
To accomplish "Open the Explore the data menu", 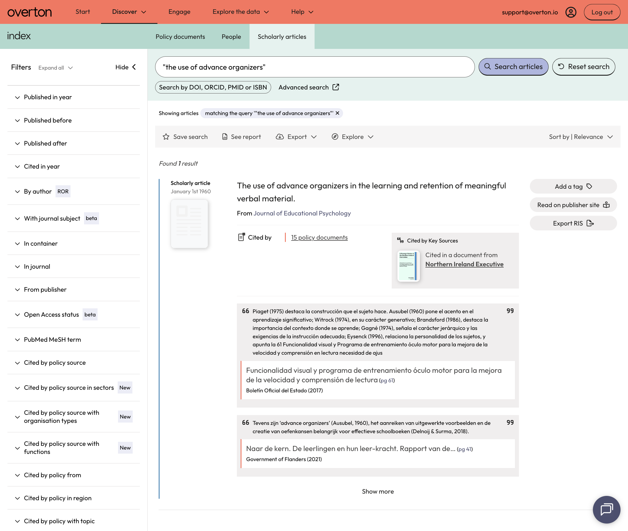I will point(241,12).
